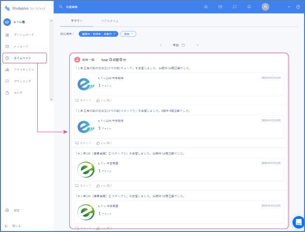Collapse the sidebar with 閉じる arrow

coord(6,226)
